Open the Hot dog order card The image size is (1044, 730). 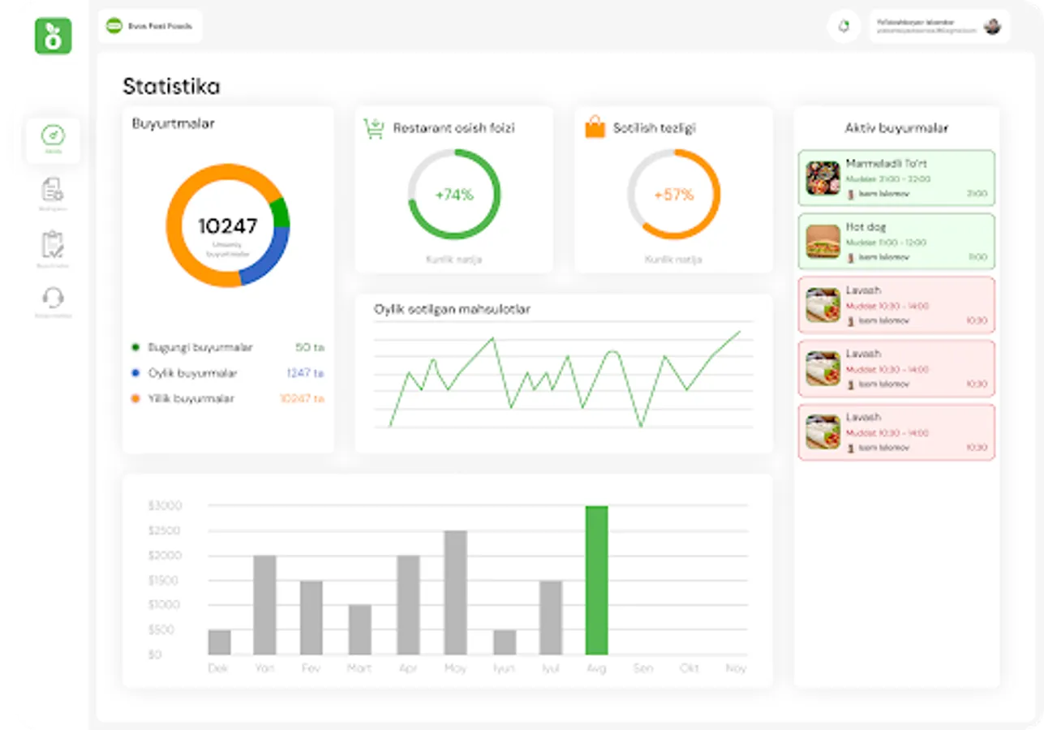896,241
